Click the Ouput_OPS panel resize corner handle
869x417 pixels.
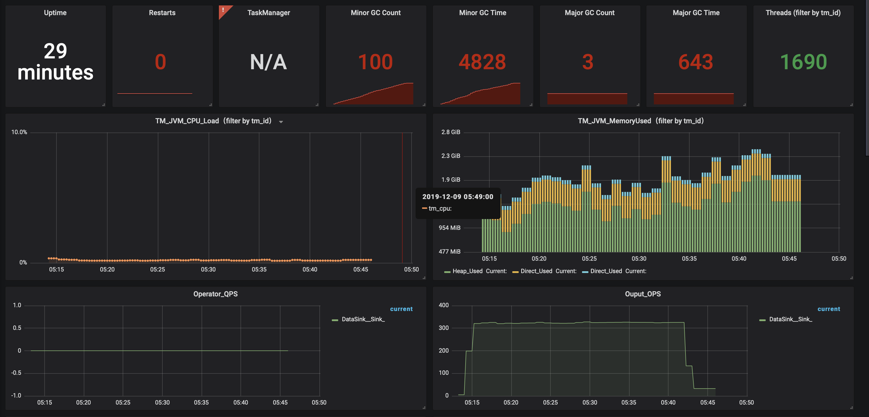click(x=851, y=408)
